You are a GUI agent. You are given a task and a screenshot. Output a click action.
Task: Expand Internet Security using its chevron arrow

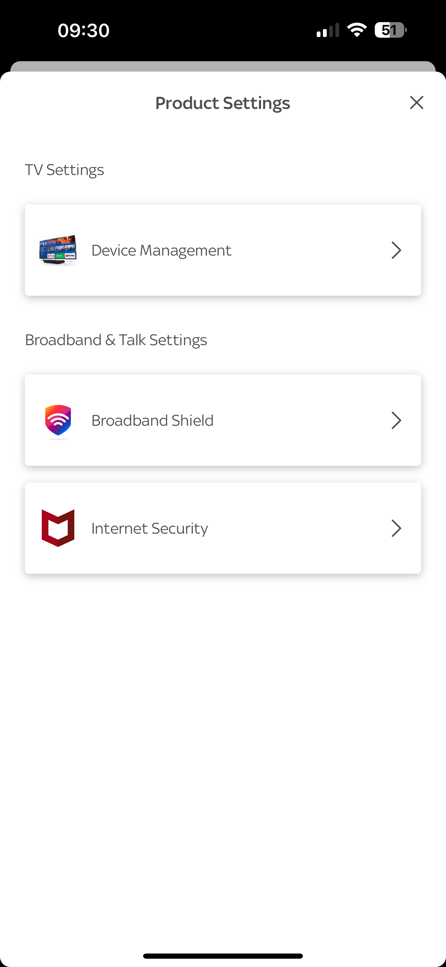(x=396, y=528)
